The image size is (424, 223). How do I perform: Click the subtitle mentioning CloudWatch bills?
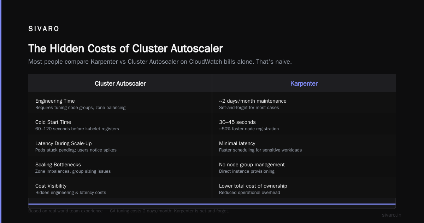(x=160, y=62)
